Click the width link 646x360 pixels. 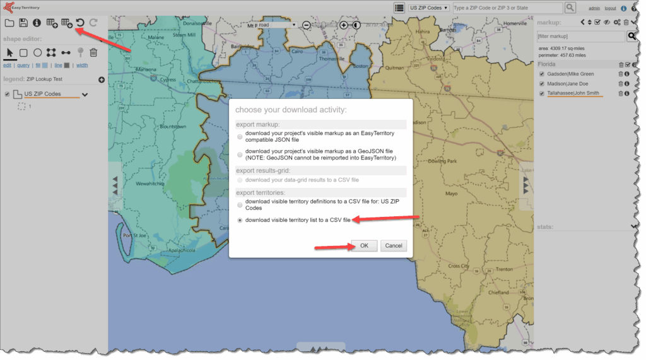[x=82, y=66]
